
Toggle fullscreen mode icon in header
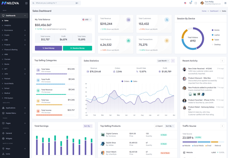[x=196, y=3]
